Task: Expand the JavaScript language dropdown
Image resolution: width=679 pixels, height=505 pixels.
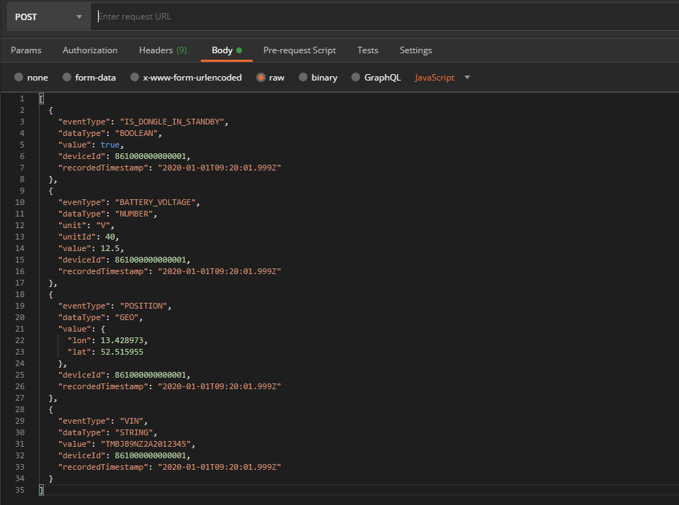Action: pos(442,78)
